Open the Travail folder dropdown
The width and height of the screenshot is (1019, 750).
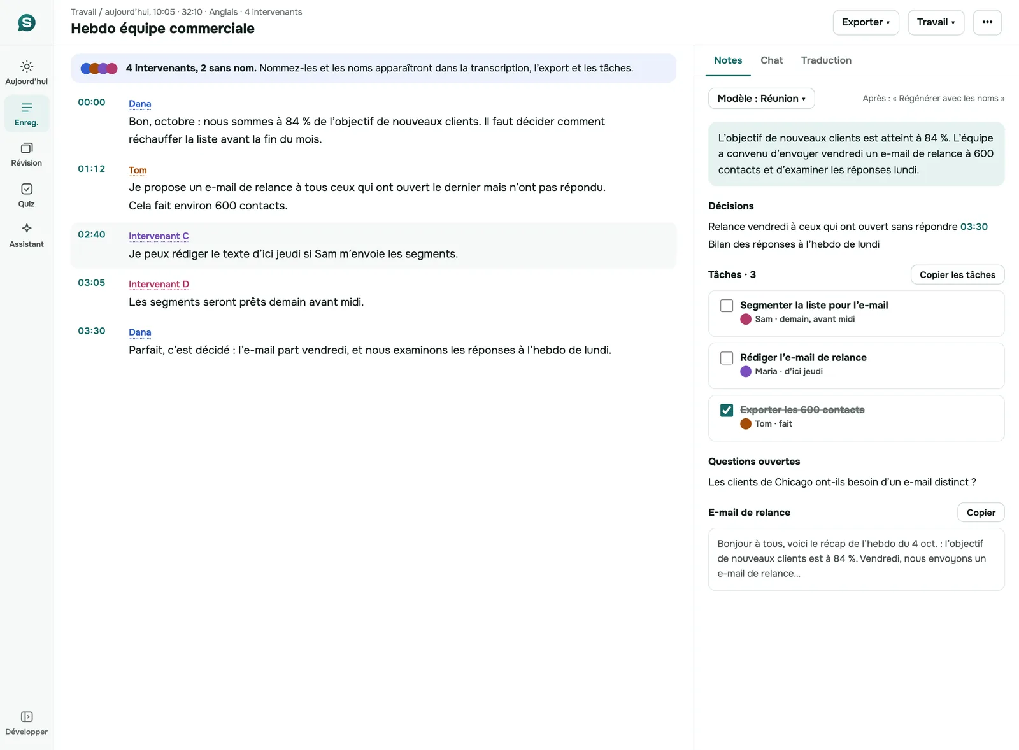[936, 22]
